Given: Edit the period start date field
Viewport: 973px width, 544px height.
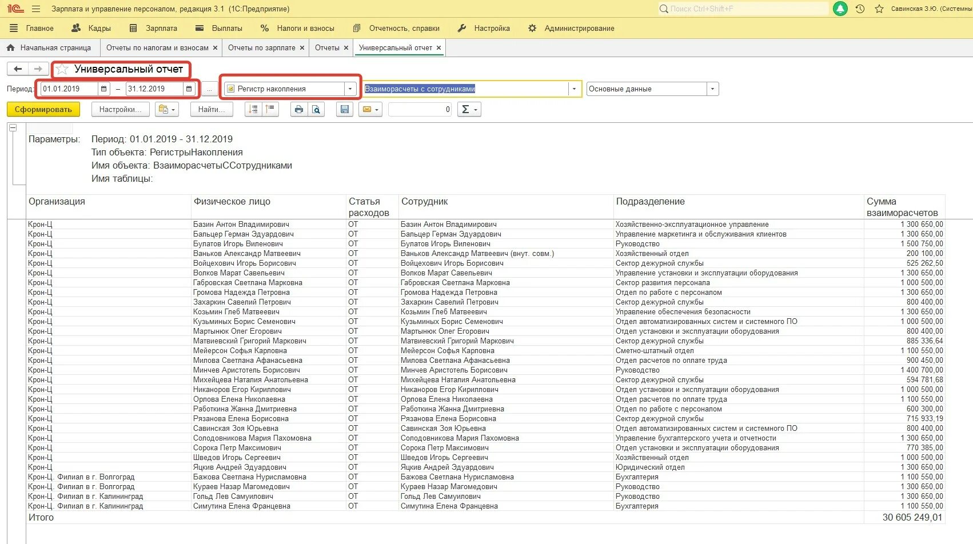Looking at the screenshot, I should click(x=69, y=89).
